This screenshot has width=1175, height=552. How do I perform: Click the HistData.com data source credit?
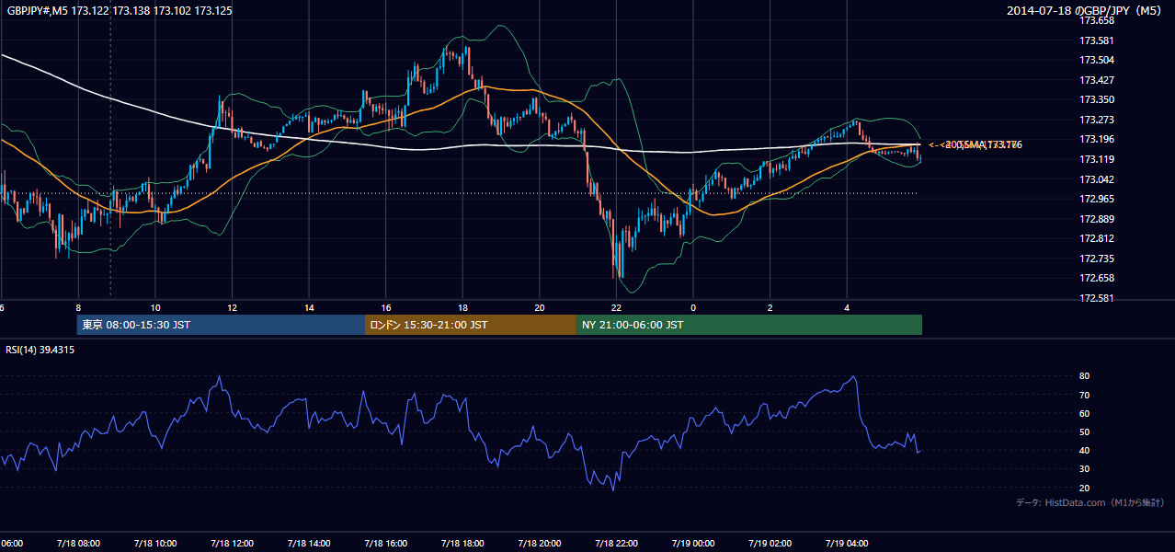(1089, 502)
